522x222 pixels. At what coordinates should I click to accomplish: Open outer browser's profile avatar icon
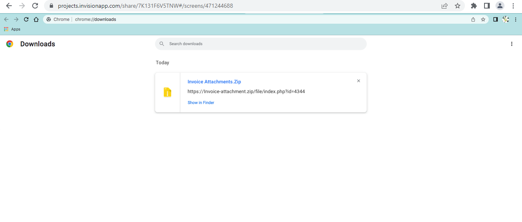pyautogui.click(x=500, y=6)
